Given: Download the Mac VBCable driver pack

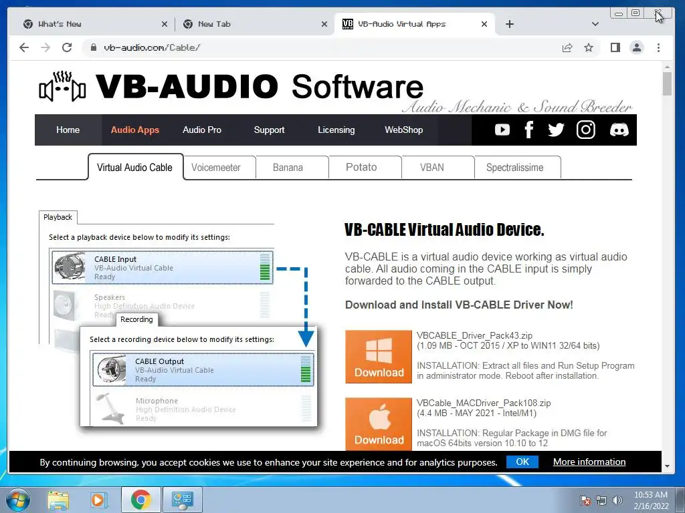Looking at the screenshot, I should pos(379,423).
